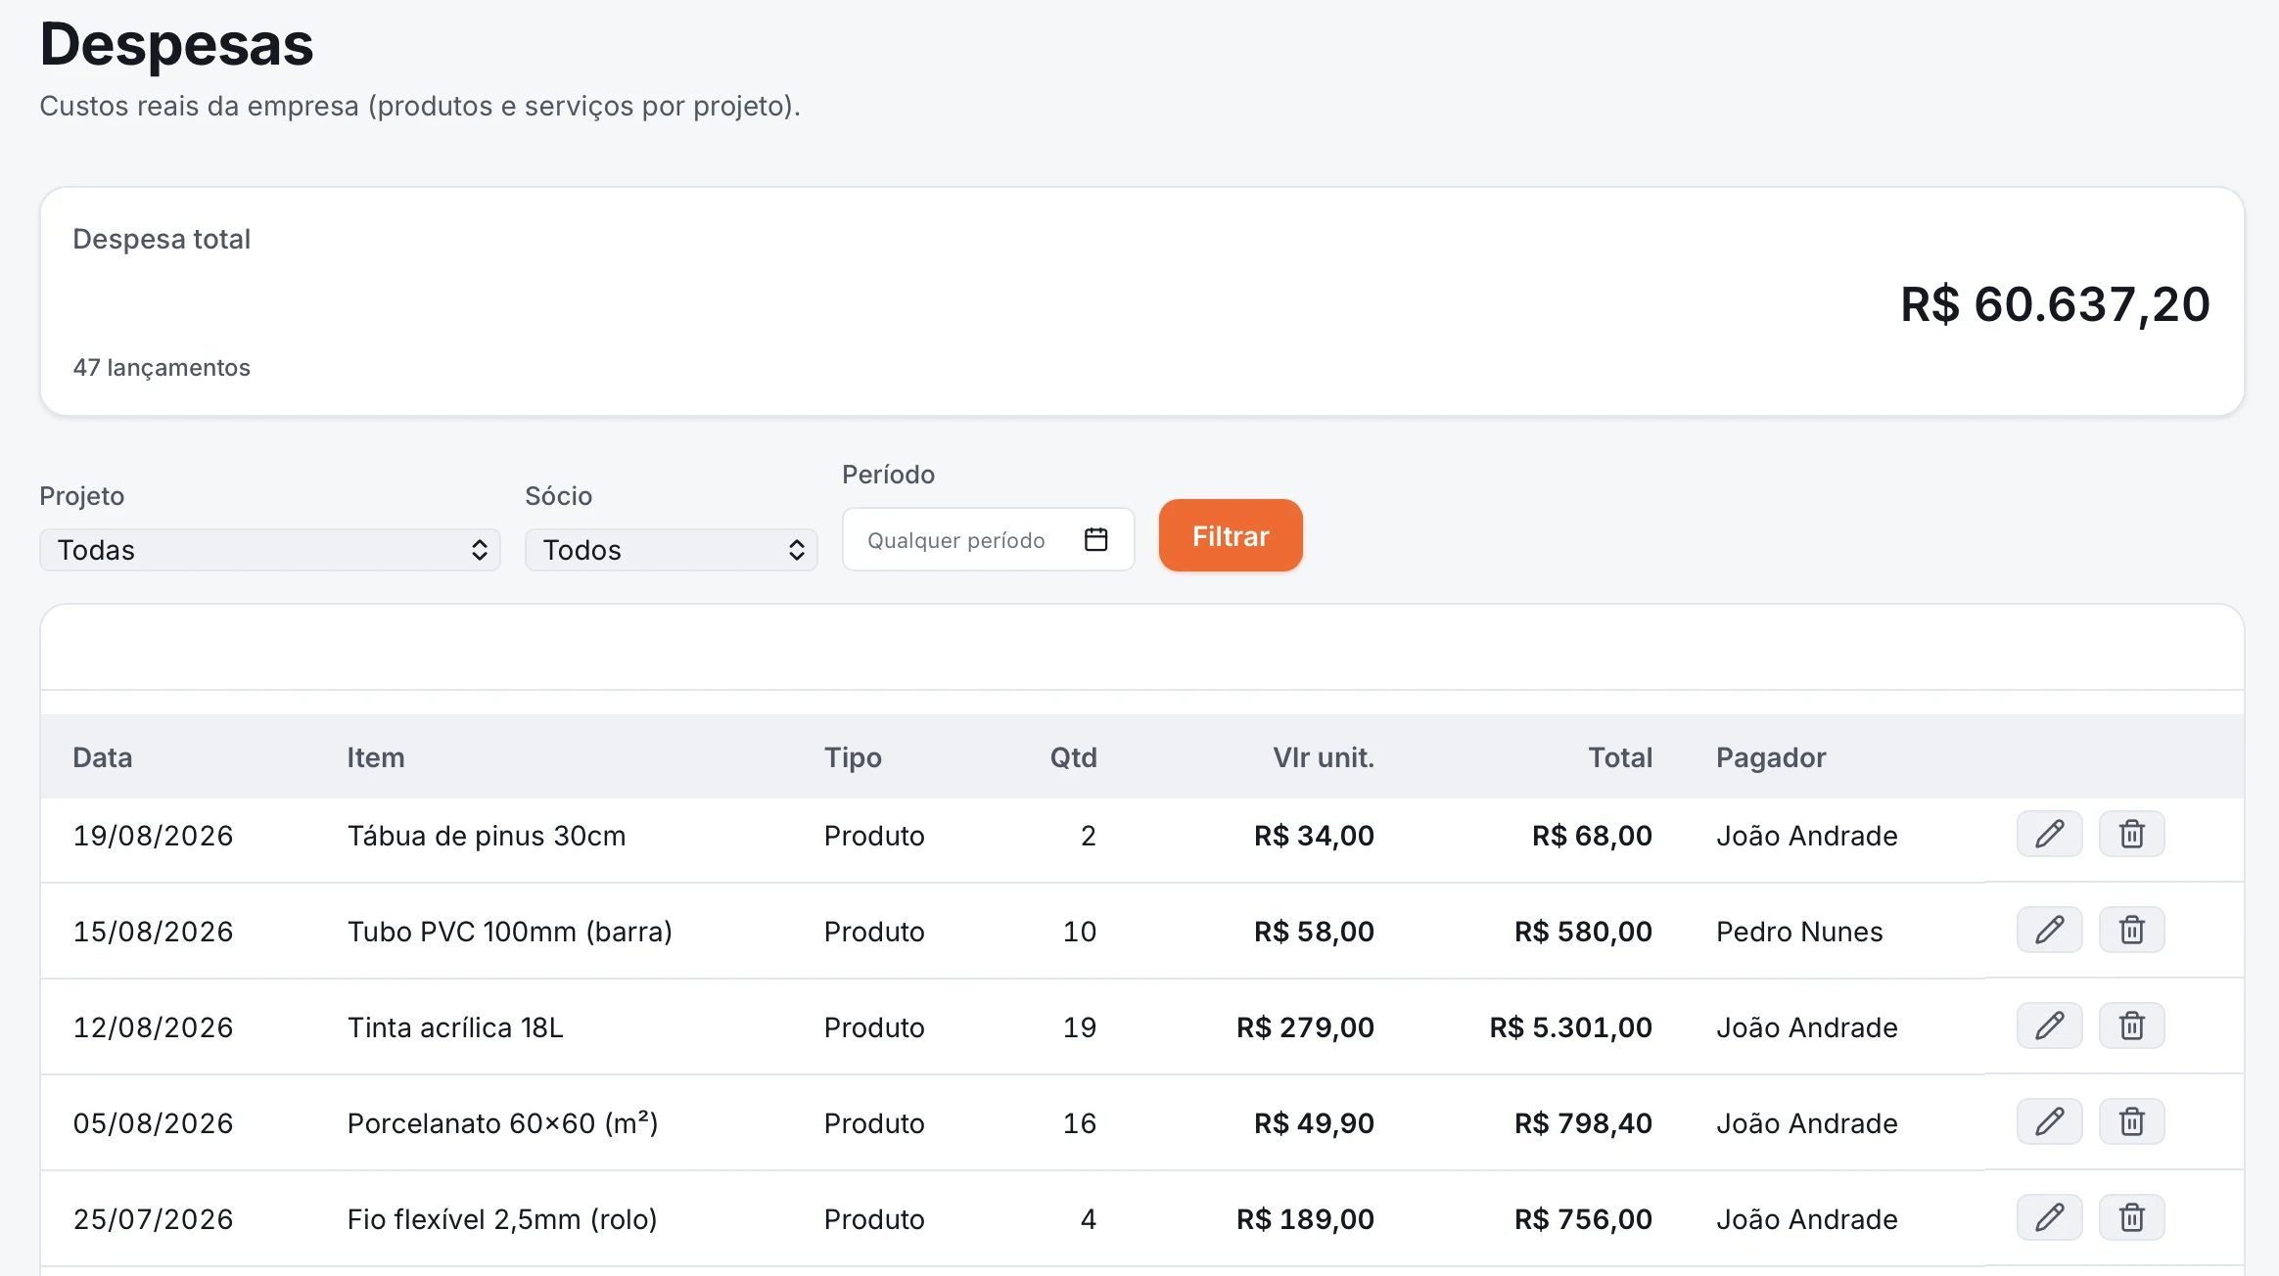Click the orange Filtrar button
2279x1276 pixels.
(x=1231, y=536)
